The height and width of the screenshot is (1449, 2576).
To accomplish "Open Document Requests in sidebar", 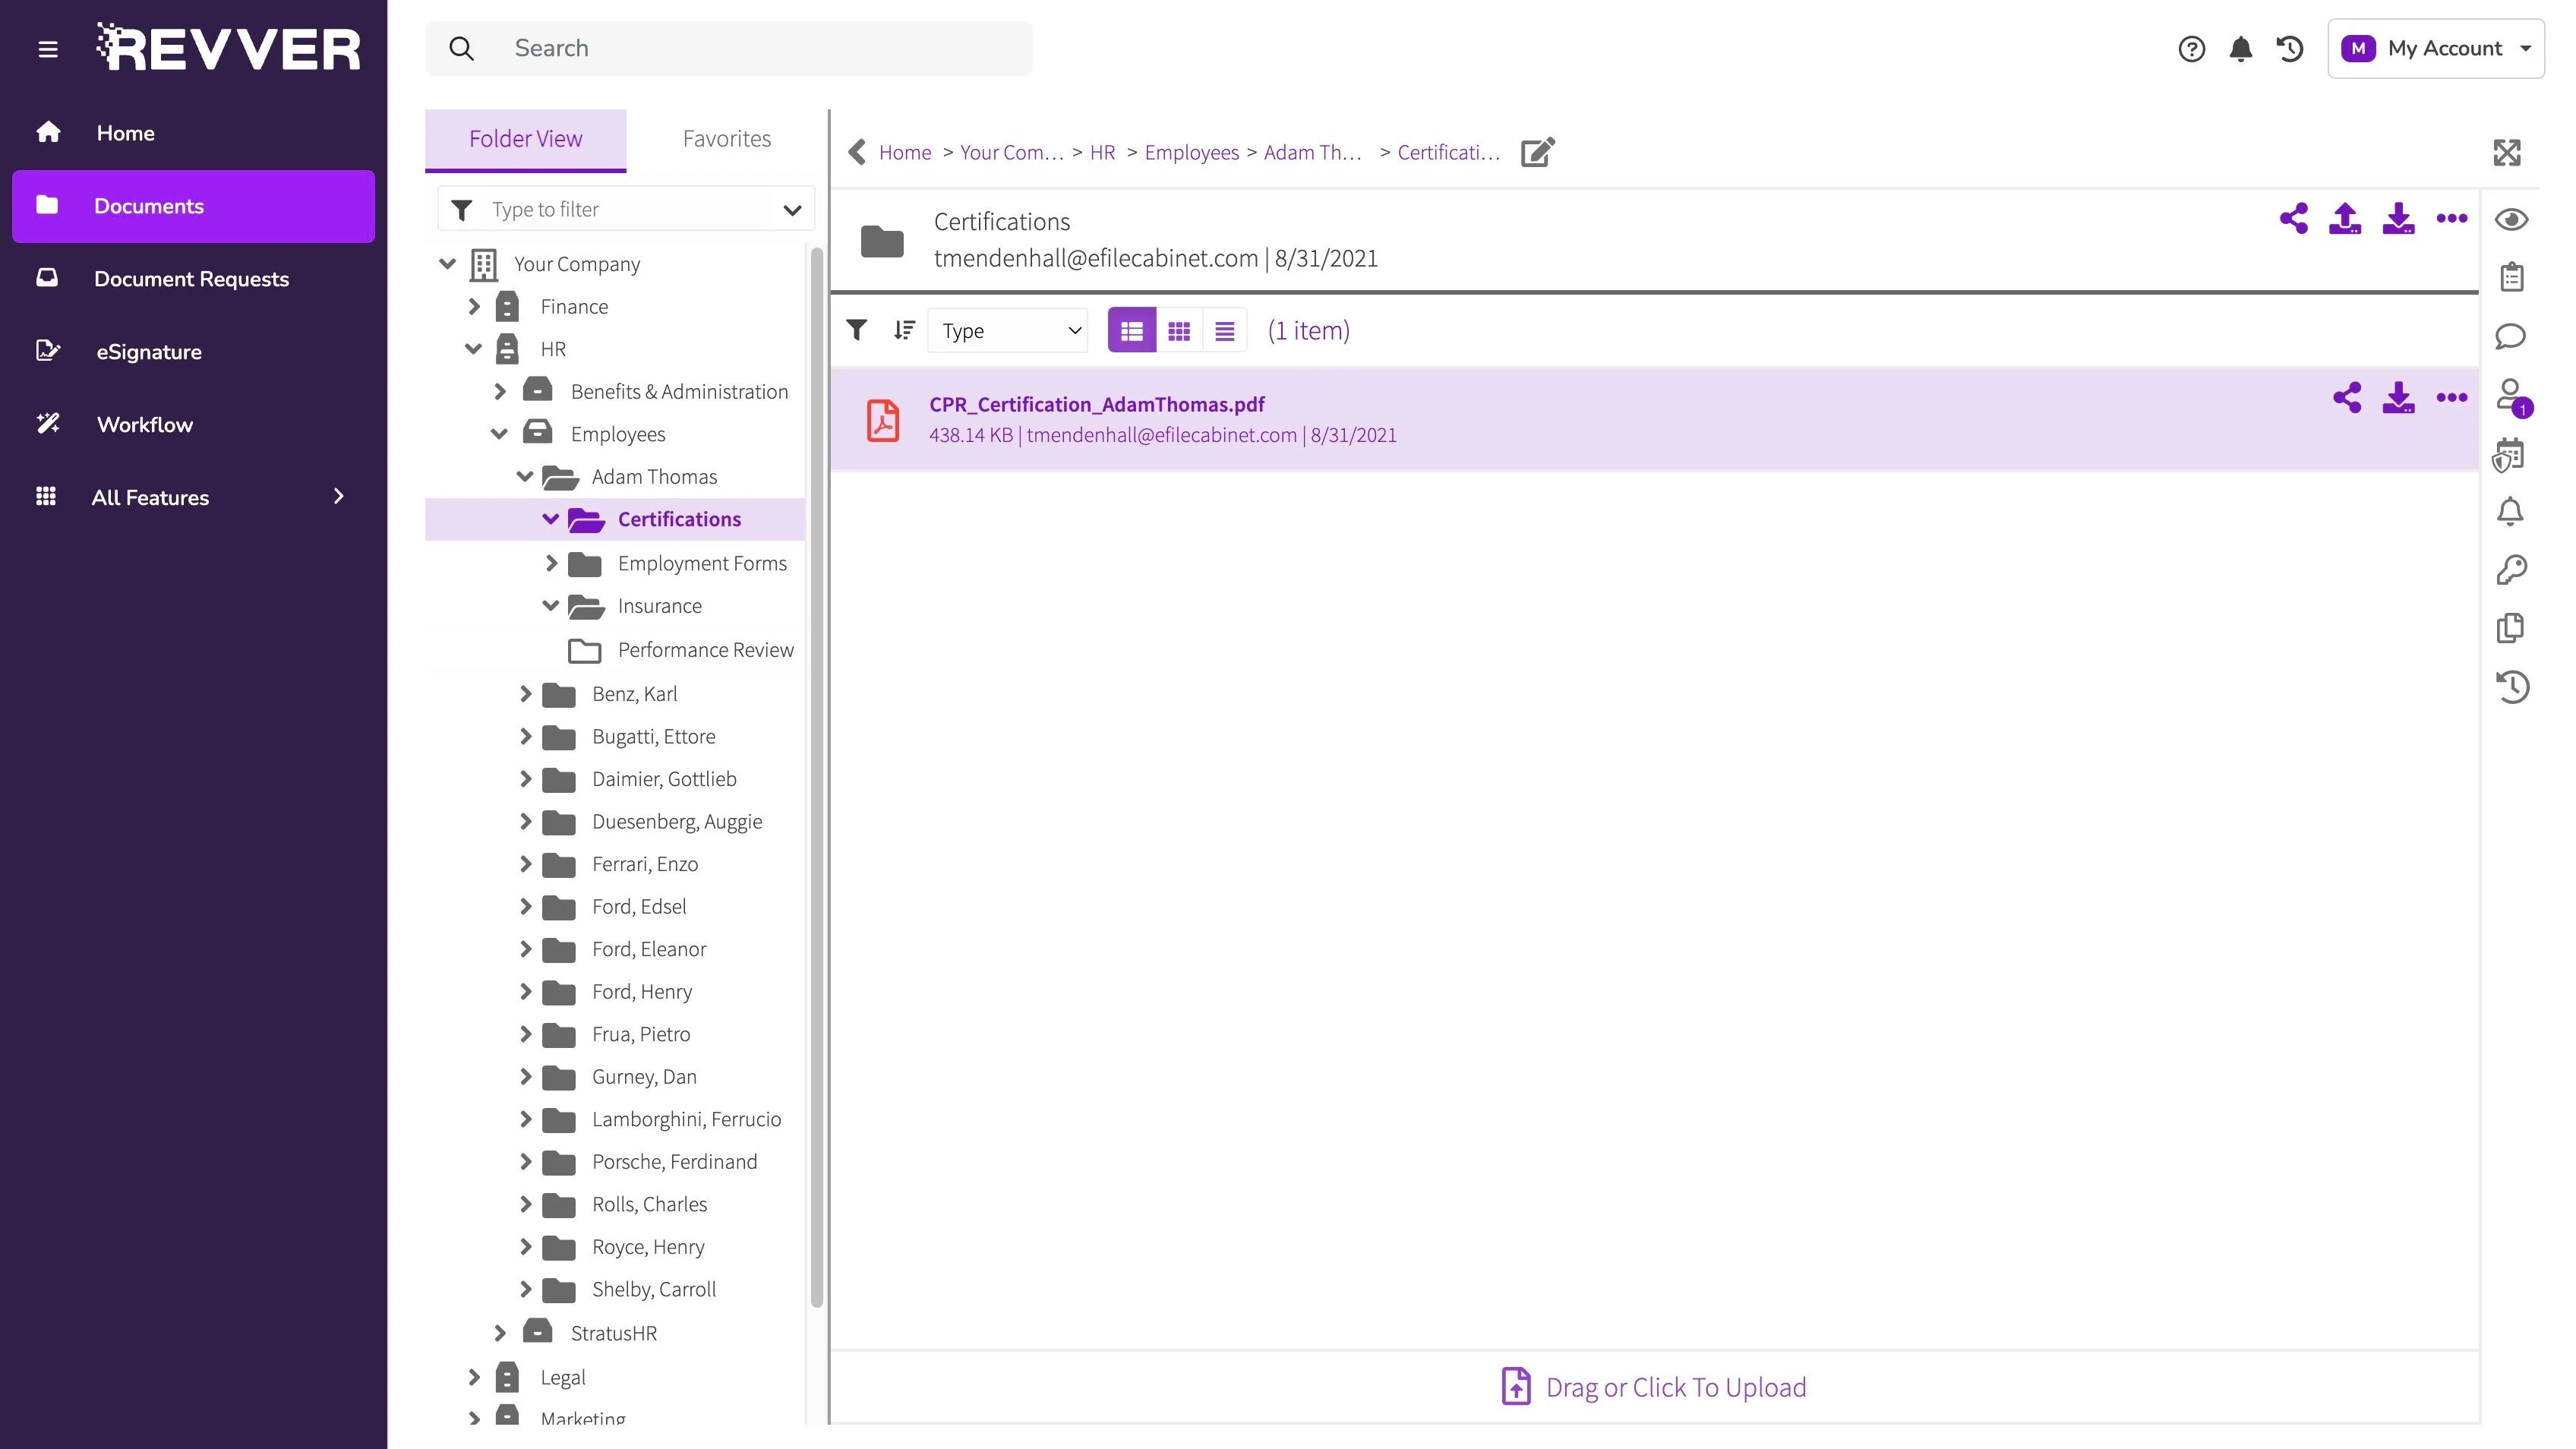I will click(191, 279).
